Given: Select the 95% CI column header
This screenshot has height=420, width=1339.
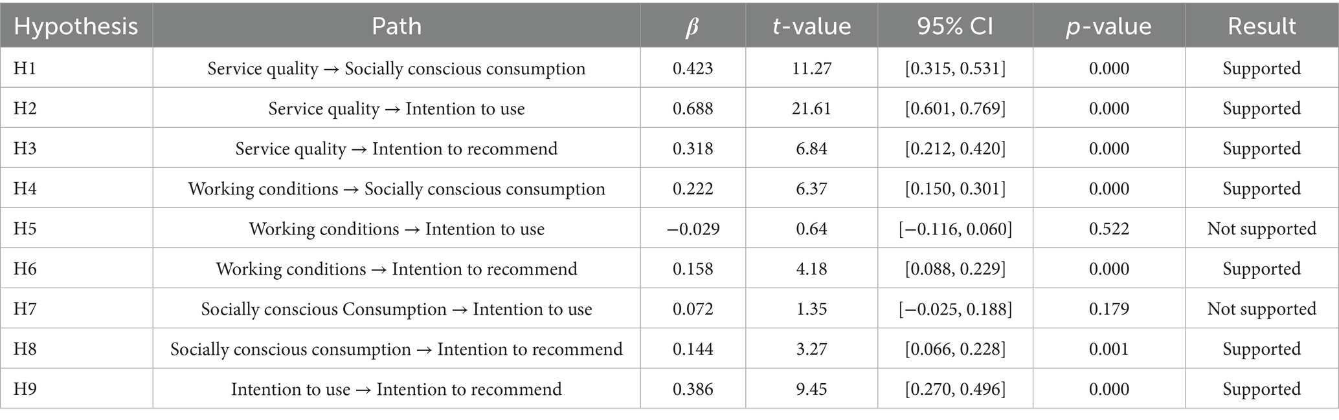Looking at the screenshot, I should tap(955, 26).
